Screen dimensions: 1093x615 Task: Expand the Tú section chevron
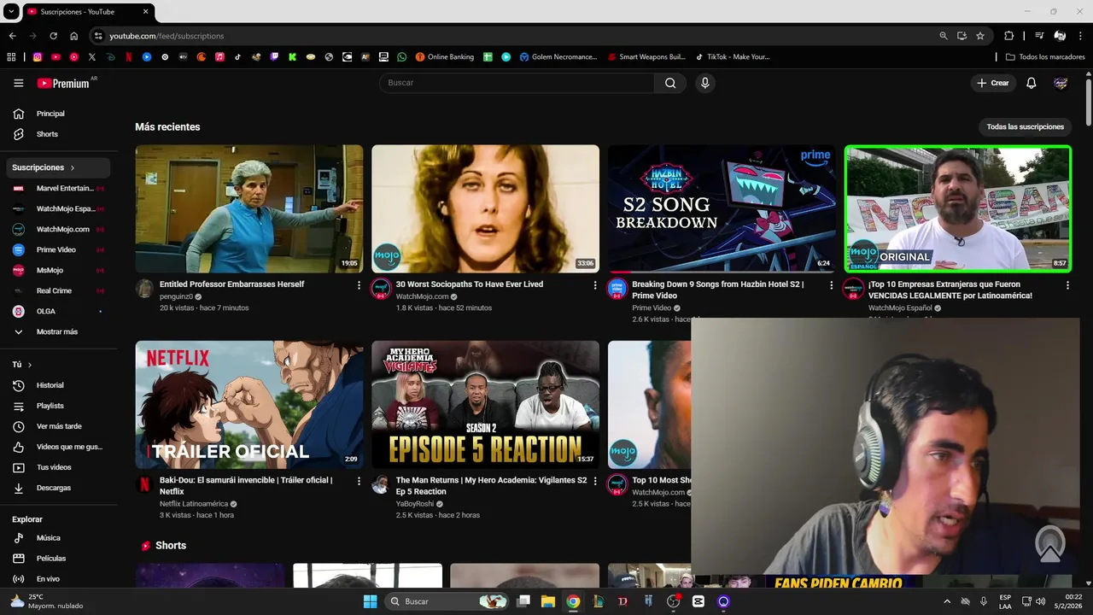pos(30,365)
